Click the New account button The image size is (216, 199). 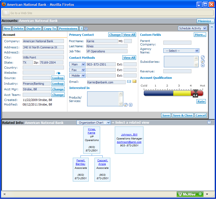(x=7, y=29)
